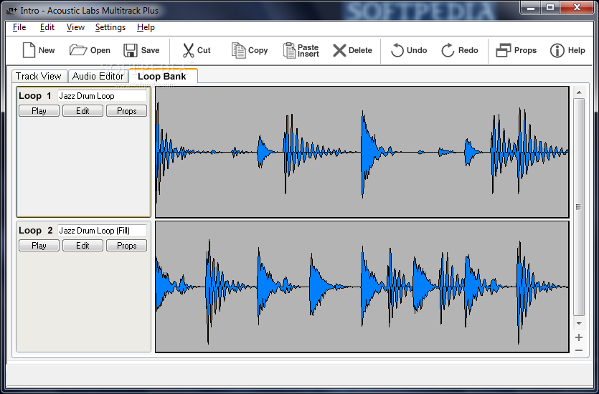Screen dimensions: 599x394
Task: Select the Loop Bank tab
Action: tap(162, 76)
